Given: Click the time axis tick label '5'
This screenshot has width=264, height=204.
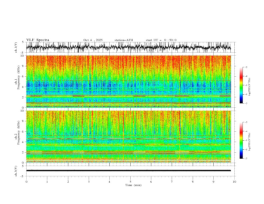Looking at the screenshot, I should coord(130,182).
